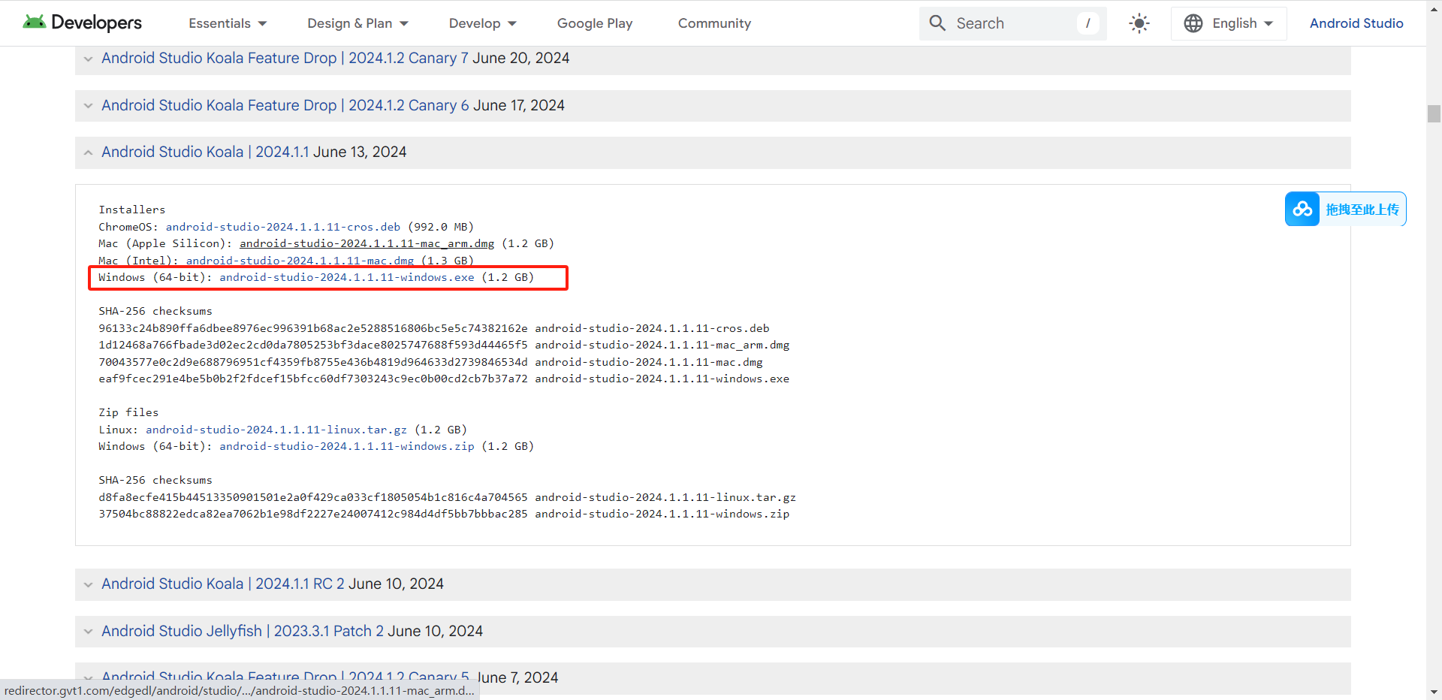1442x700 pixels.
Task: Open the Design & Plan dropdown menu
Action: [357, 23]
